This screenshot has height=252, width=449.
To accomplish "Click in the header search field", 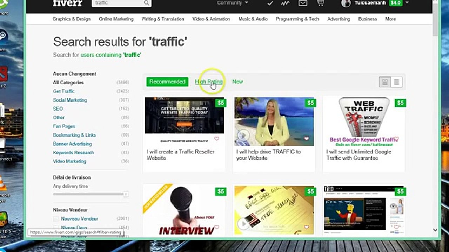I will click(x=118, y=3).
